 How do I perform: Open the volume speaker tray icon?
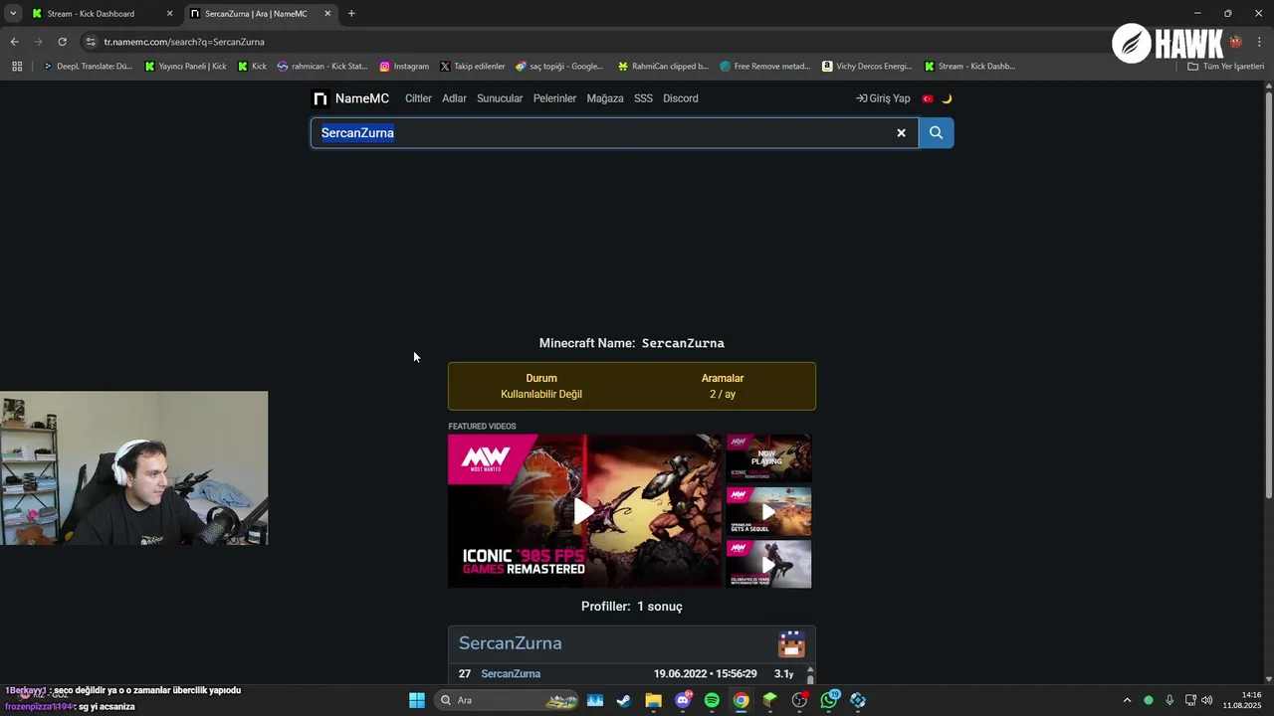(x=1206, y=700)
